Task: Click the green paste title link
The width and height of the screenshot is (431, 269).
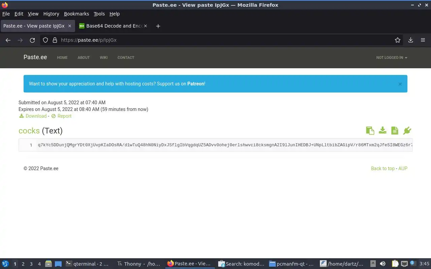Action: pos(29,131)
